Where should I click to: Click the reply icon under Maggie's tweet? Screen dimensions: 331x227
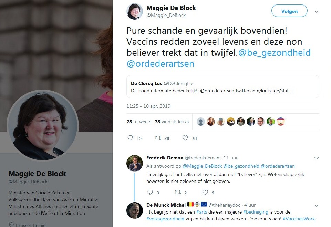(x=130, y=138)
